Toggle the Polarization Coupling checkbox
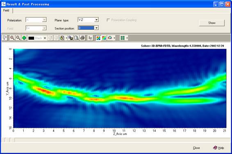The width and height of the screenshot is (232, 154). [x=108, y=20]
